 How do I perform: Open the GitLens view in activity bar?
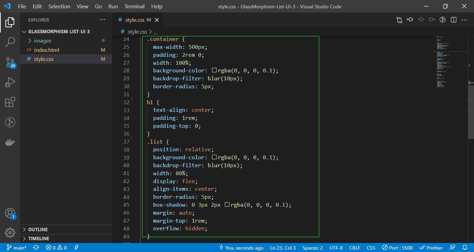click(x=10, y=122)
